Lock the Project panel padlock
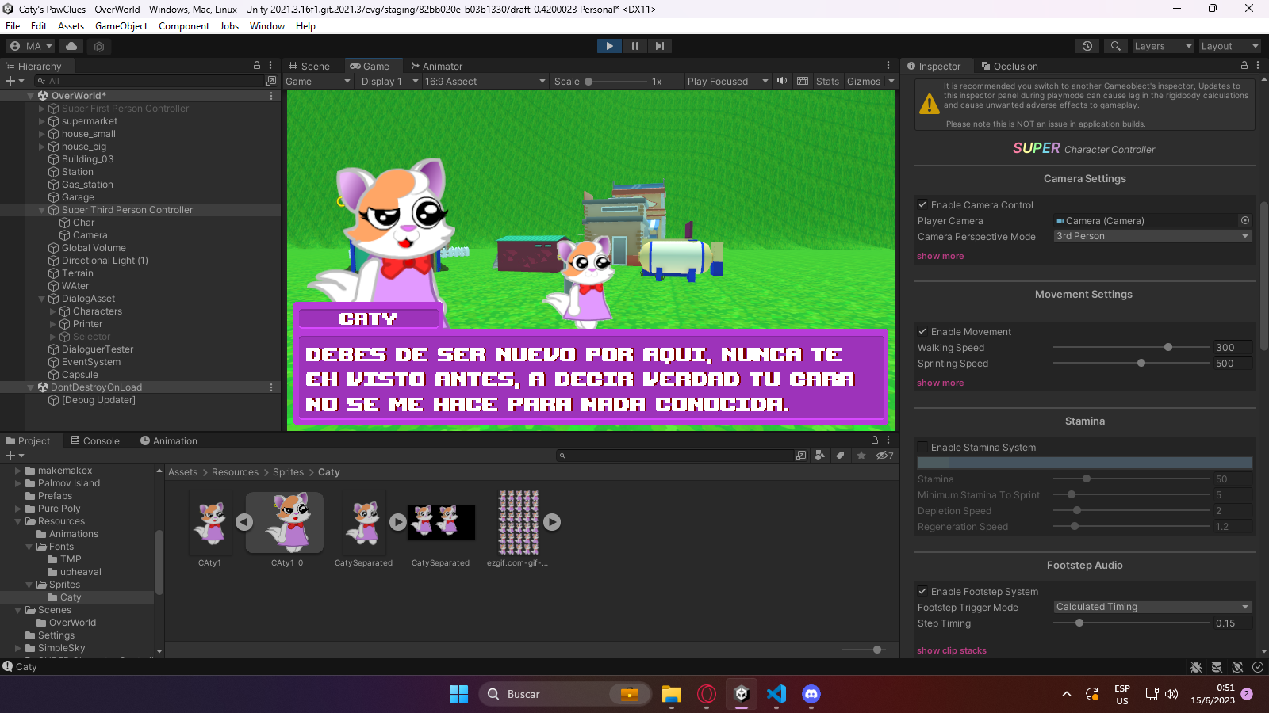The width and height of the screenshot is (1269, 713). 875,440
